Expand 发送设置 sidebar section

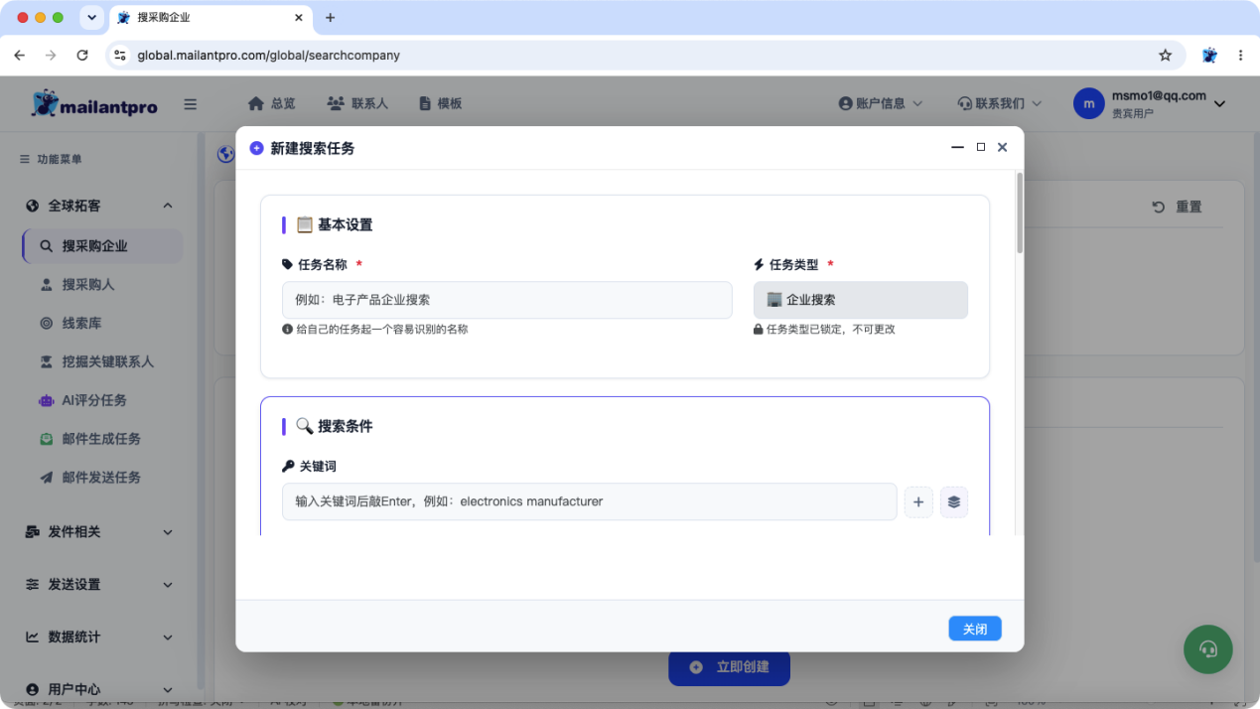click(99, 585)
